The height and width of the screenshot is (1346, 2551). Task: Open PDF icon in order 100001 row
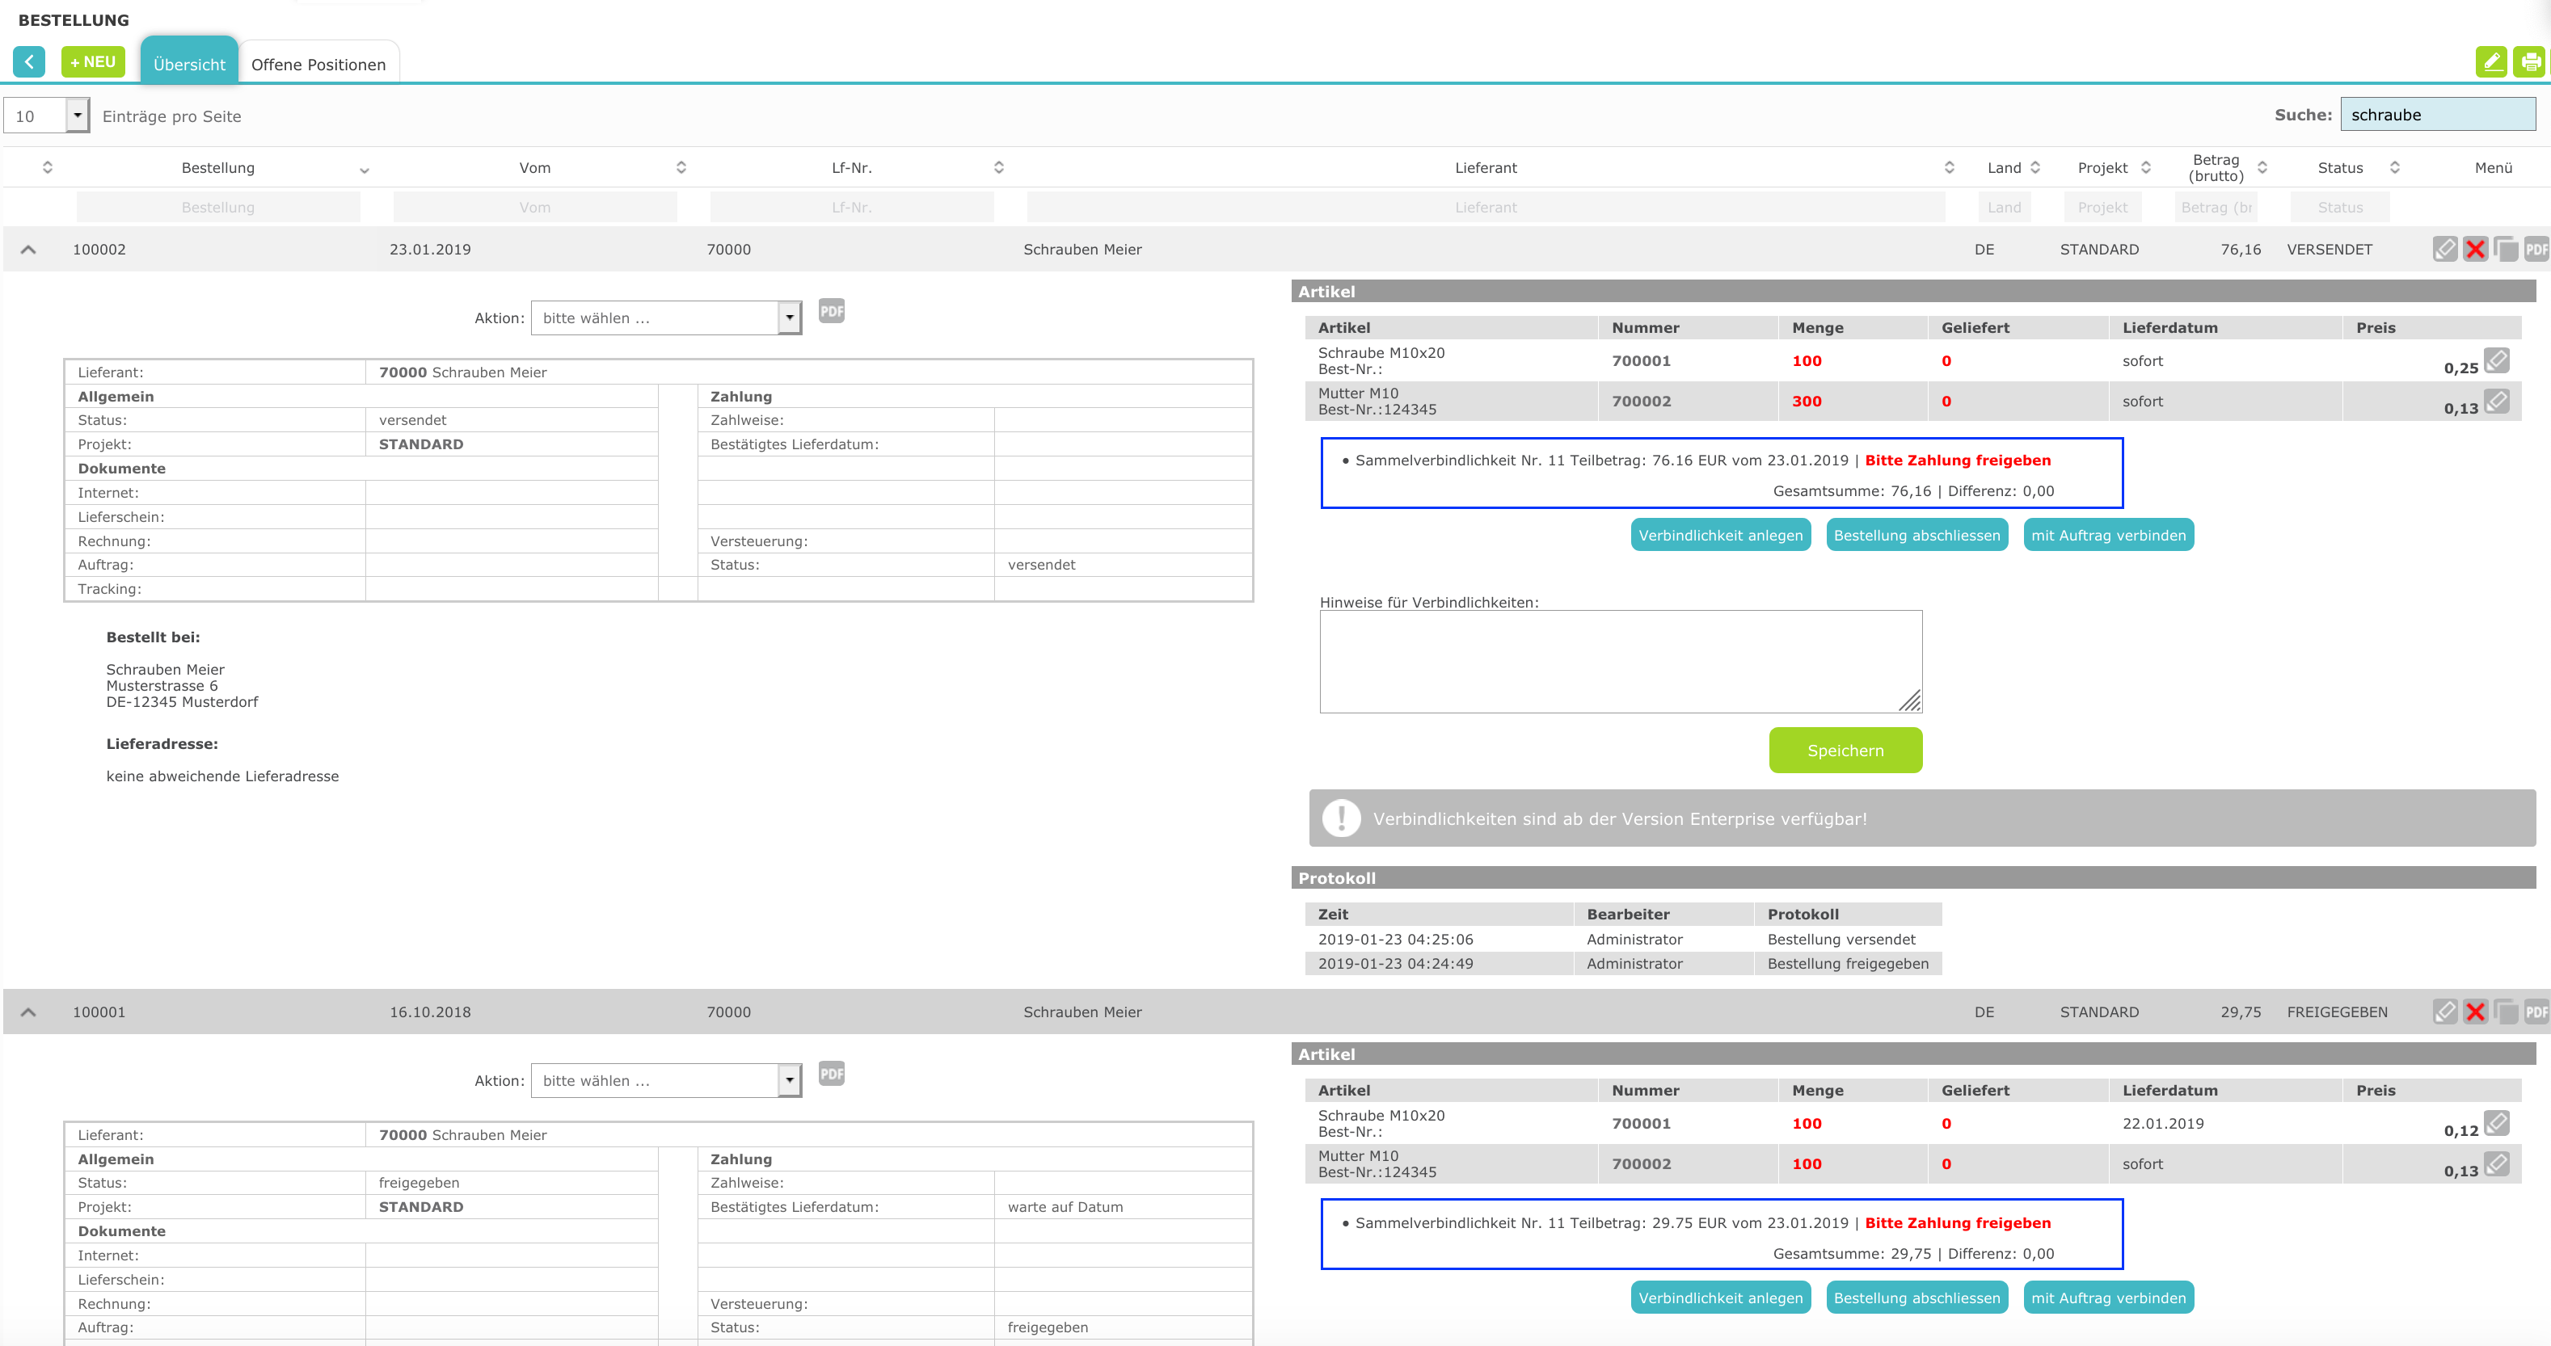[2536, 1012]
